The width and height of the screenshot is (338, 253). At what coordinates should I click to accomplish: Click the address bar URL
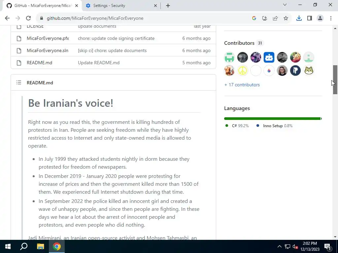coord(95,18)
